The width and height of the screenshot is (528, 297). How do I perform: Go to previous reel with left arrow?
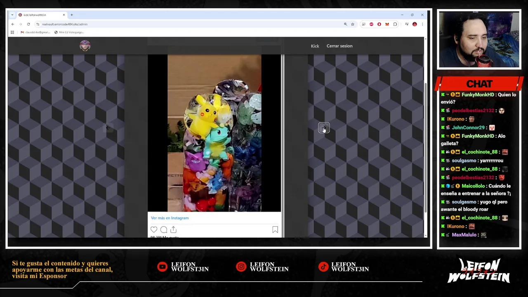pos(108,128)
